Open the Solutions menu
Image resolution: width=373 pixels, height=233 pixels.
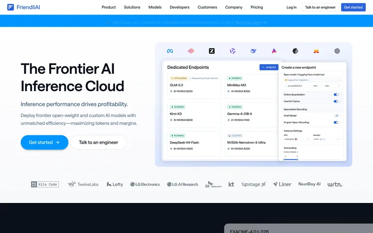(x=132, y=7)
